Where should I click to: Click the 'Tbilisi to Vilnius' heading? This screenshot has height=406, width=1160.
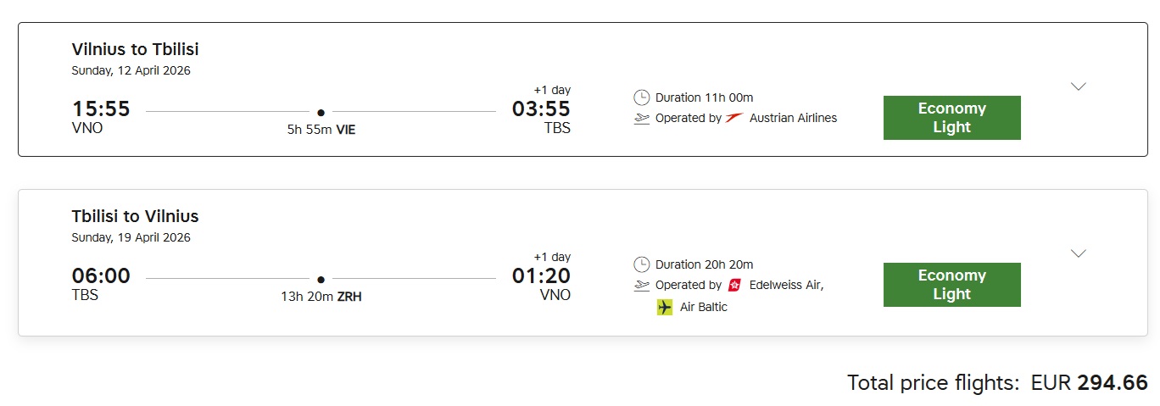(135, 216)
